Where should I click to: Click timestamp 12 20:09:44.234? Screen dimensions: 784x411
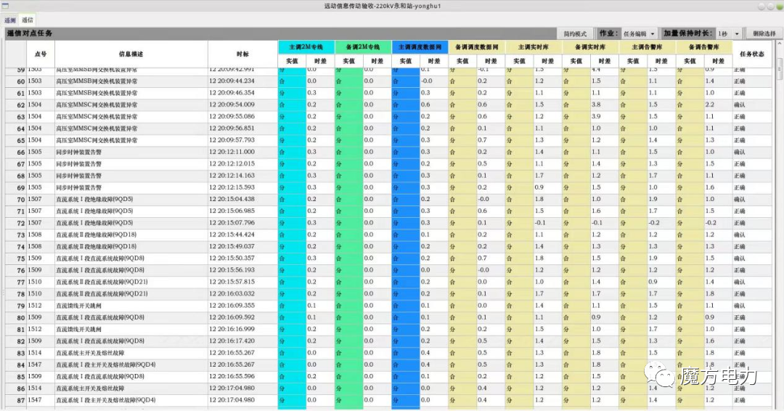point(232,81)
